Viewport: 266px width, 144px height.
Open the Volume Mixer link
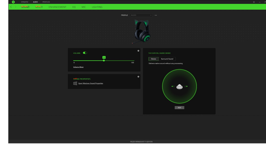[78, 67]
